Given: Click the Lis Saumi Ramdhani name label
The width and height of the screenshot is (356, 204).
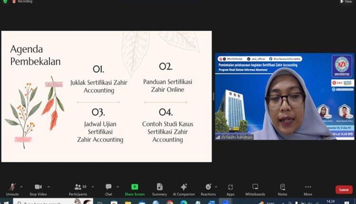Looking at the screenshot, I should [x=237, y=137].
